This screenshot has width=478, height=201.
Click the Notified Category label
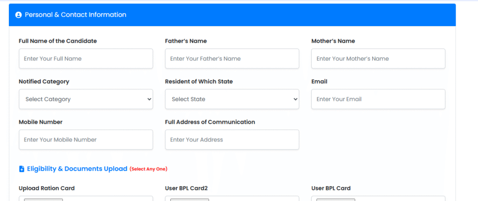[x=44, y=81]
